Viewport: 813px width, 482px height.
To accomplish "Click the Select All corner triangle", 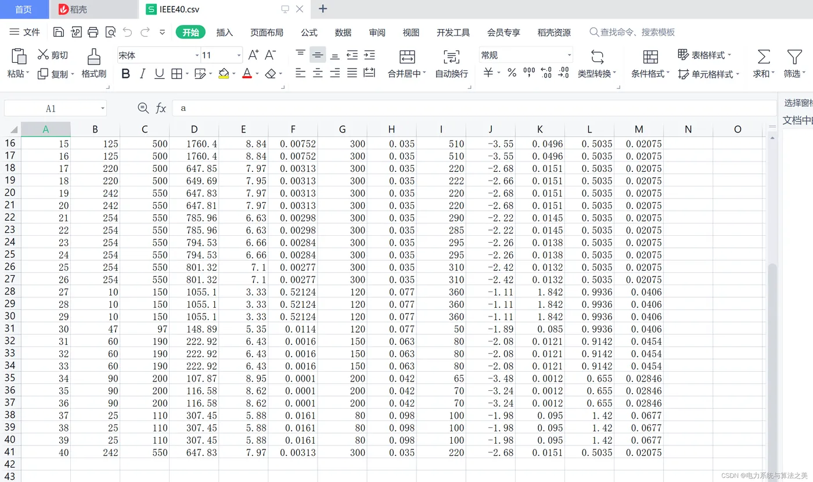I will (x=13, y=130).
